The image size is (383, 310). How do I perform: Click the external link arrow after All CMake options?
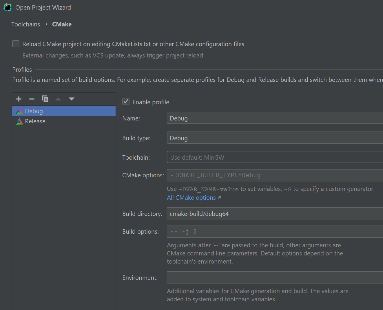pyautogui.click(x=219, y=198)
